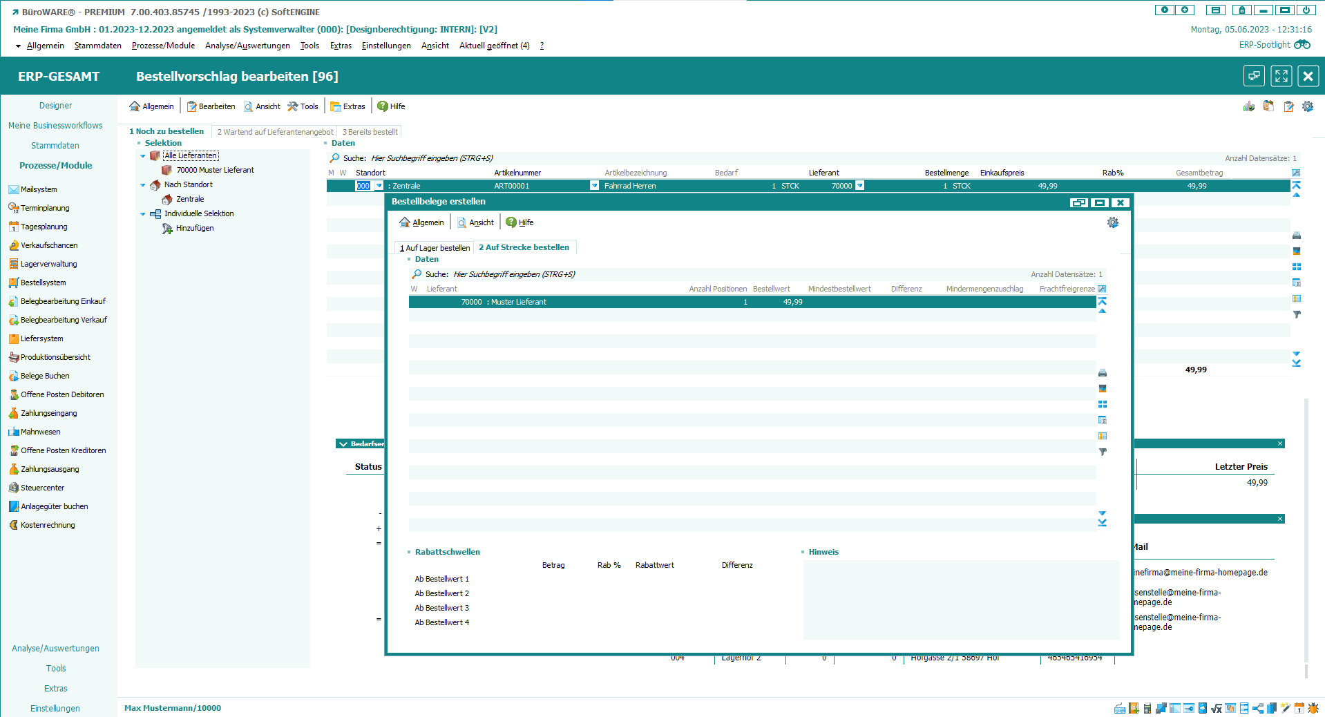Open ERP-Spotlight binoculars icon
Image resolution: width=1325 pixels, height=717 pixels.
click(x=1302, y=45)
